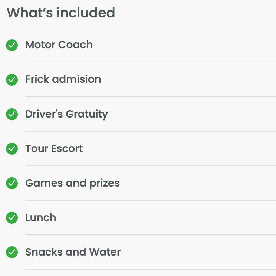Select the Games and prizes text

(x=72, y=183)
